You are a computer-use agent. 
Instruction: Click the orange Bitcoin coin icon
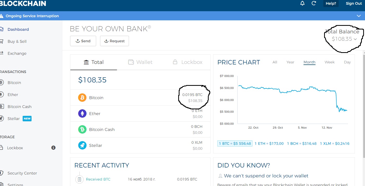click(x=82, y=98)
